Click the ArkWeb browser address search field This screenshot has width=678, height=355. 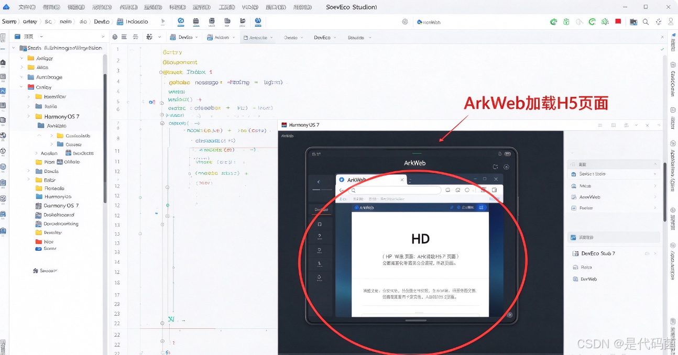click(x=395, y=190)
